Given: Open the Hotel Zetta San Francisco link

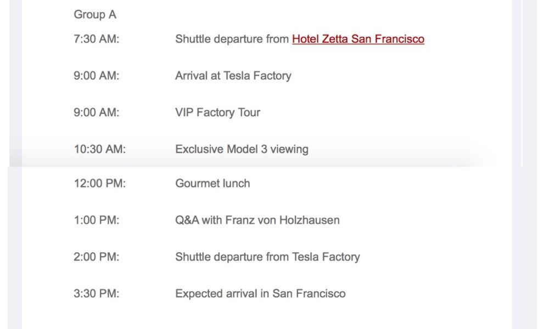Looking at the screenshot, I should pyautogui.click(x=358, y=39).
